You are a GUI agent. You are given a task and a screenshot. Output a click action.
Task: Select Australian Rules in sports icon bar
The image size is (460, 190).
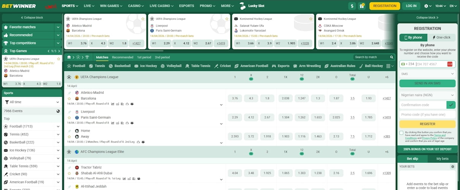(x=340, y=66)
